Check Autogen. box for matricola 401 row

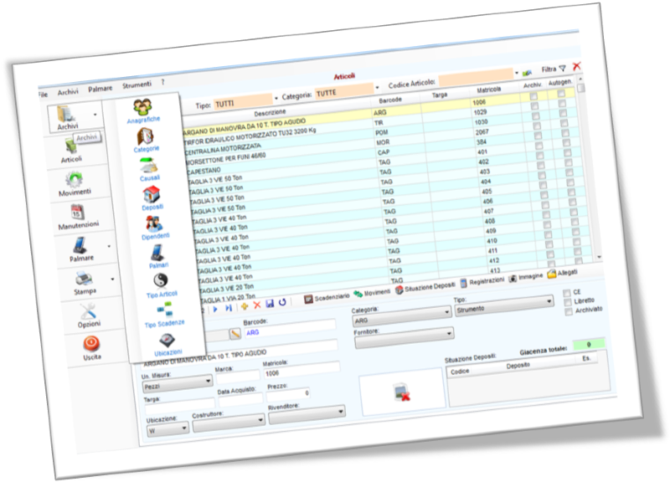tap(566, 143)
